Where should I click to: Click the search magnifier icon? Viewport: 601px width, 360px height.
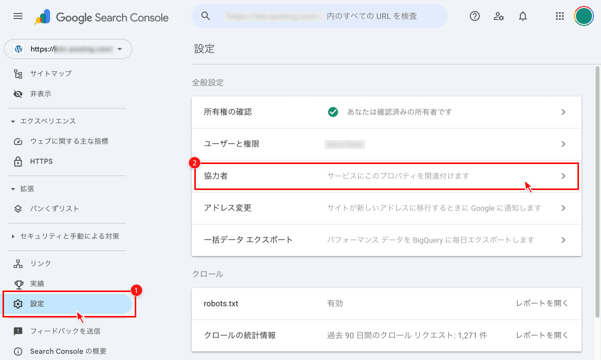205,16
